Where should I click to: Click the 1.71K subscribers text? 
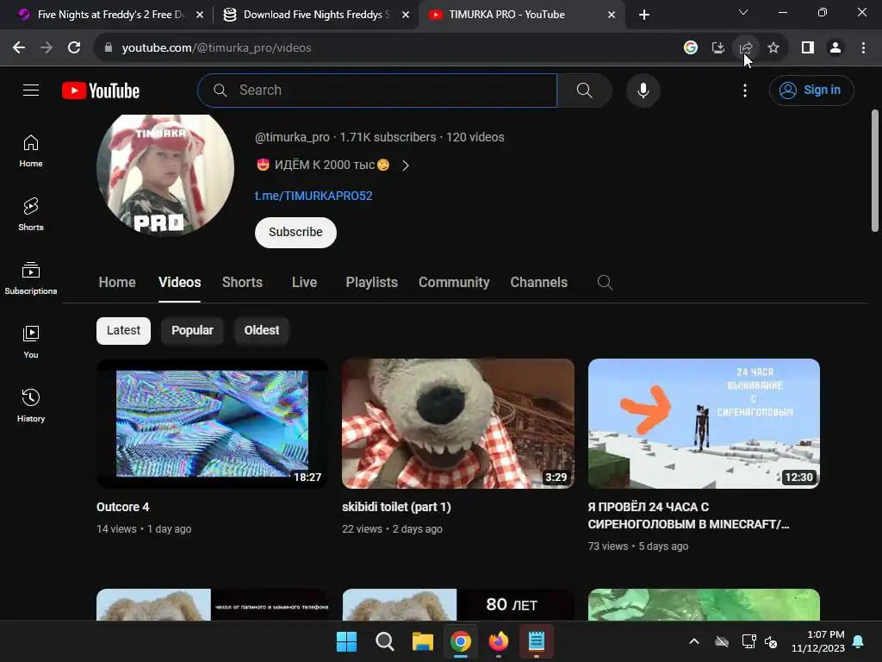point(388,137)
